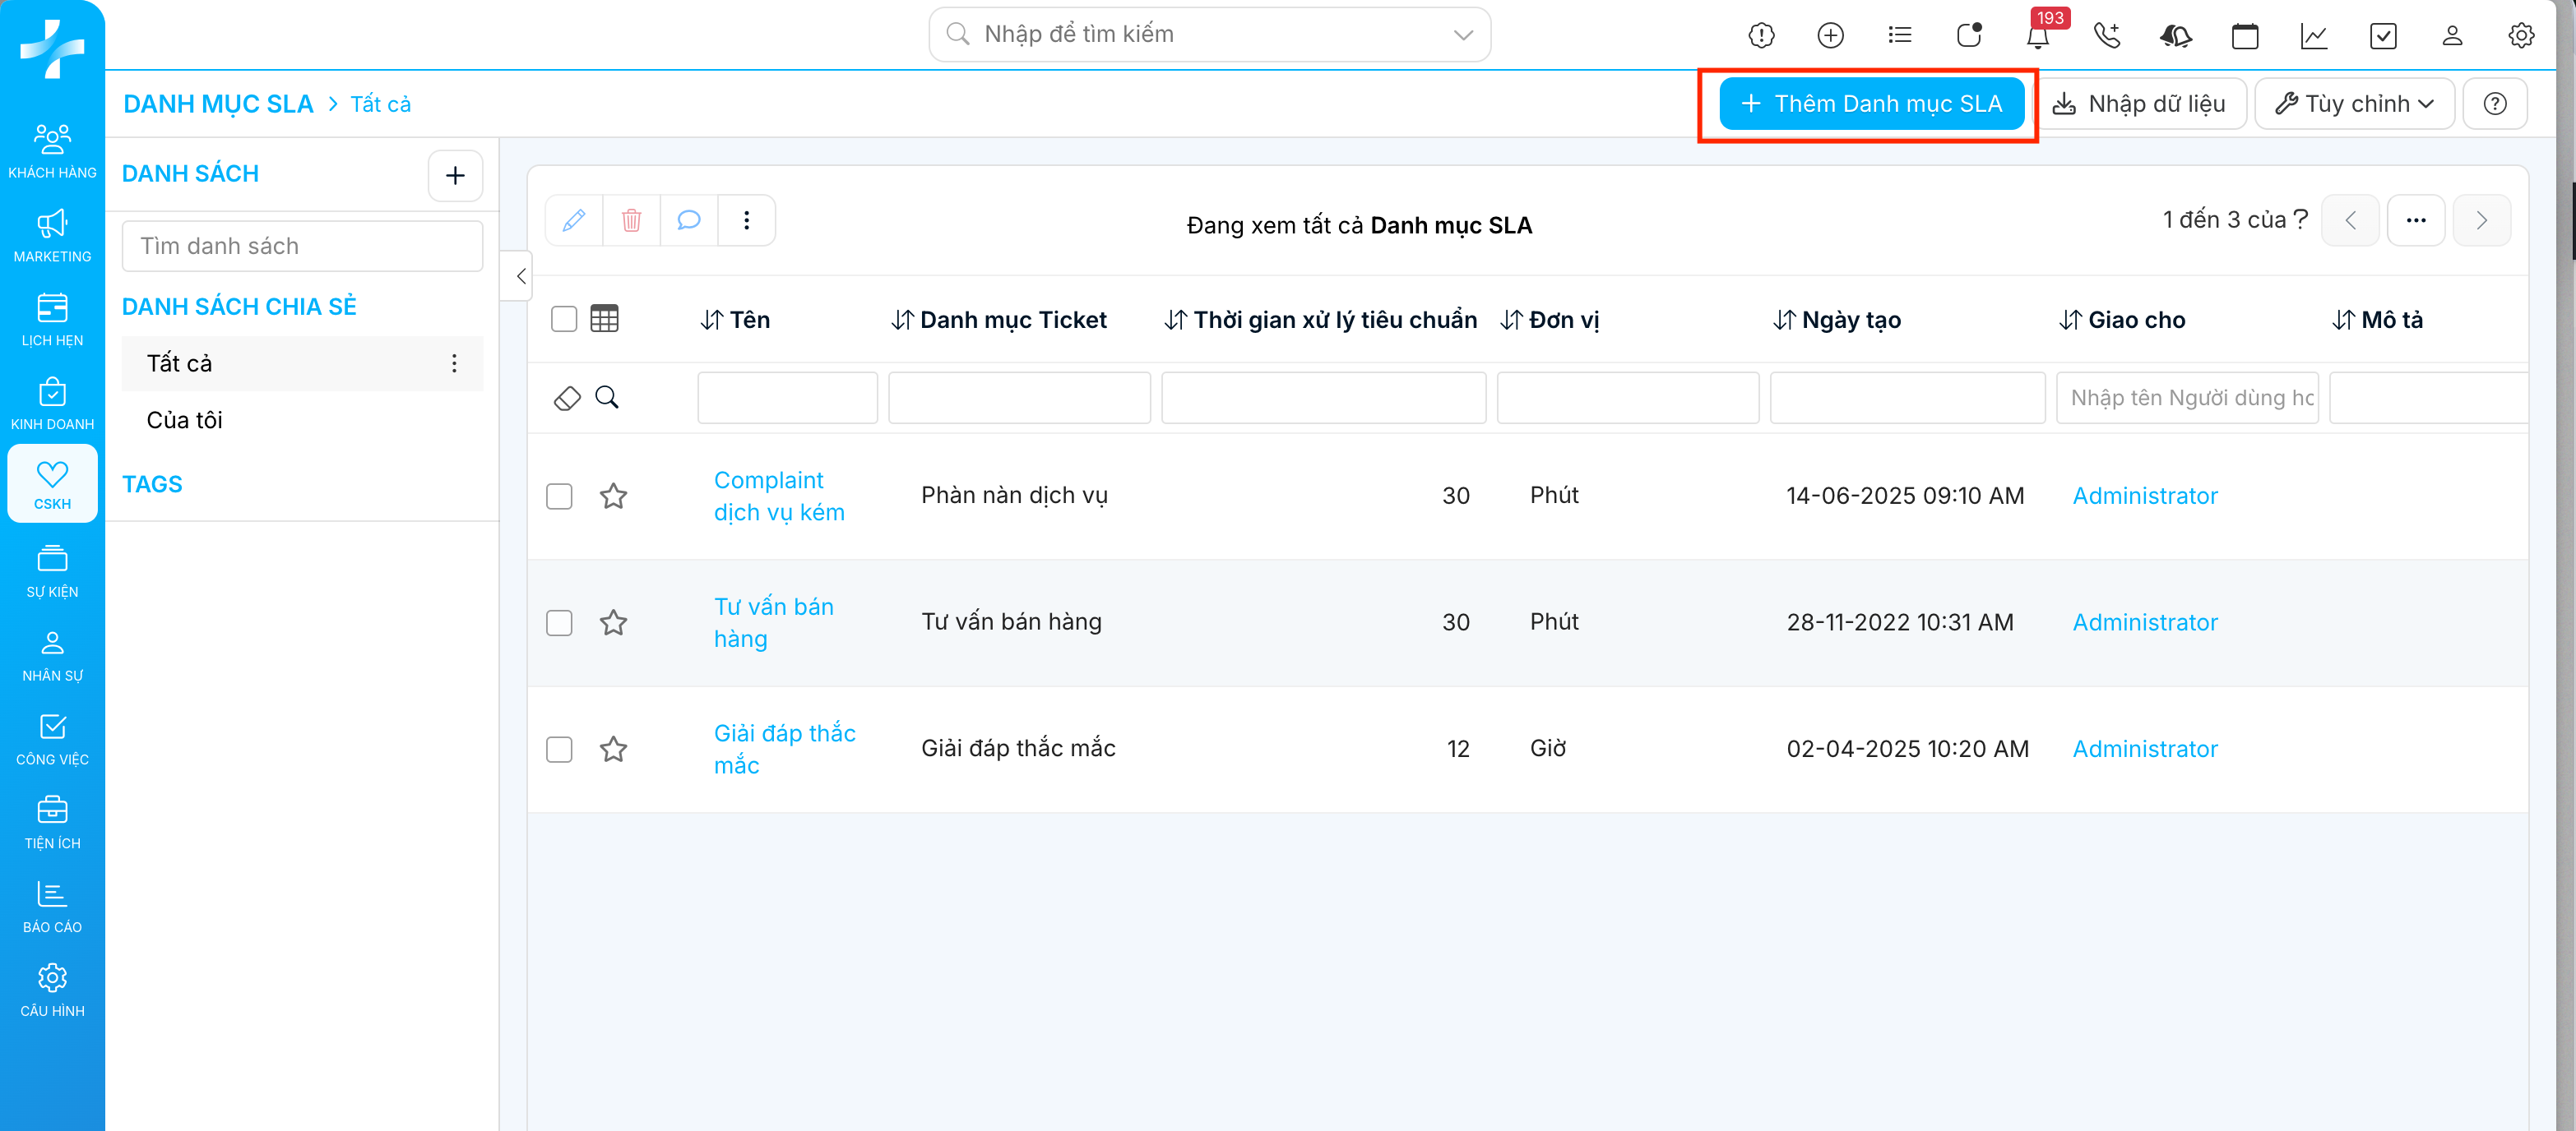Click Thêm Danh mục SLA button
2576x1131 pixels.
coord(1871,104)
